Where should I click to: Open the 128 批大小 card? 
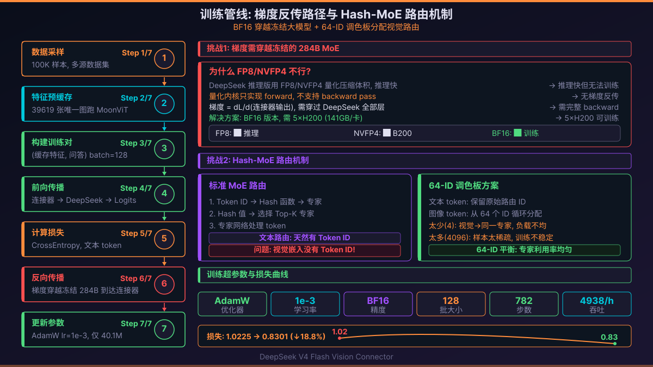[451, 304]
